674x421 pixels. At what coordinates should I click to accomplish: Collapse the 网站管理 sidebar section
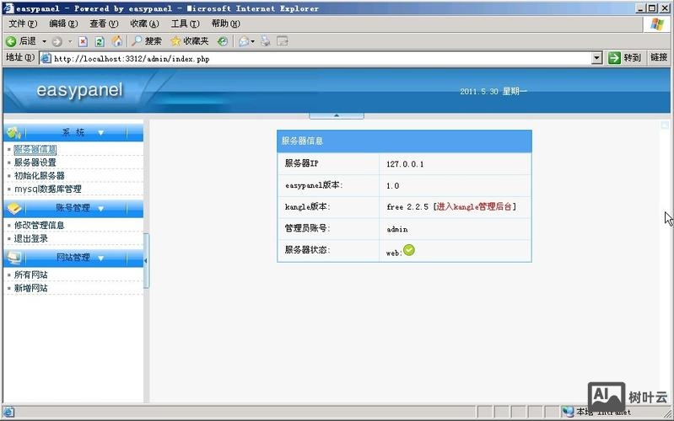(73, 258)
